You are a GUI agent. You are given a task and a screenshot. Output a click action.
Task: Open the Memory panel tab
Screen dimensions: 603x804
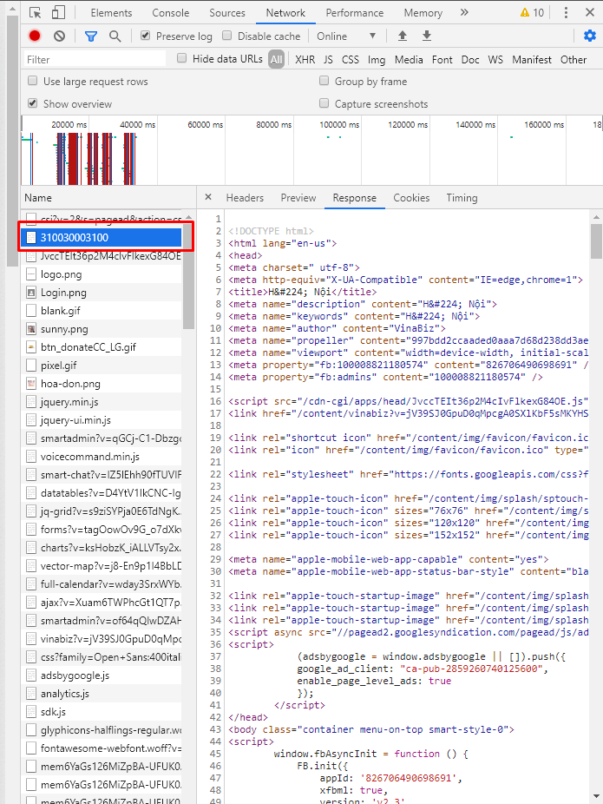pos(423,13)
